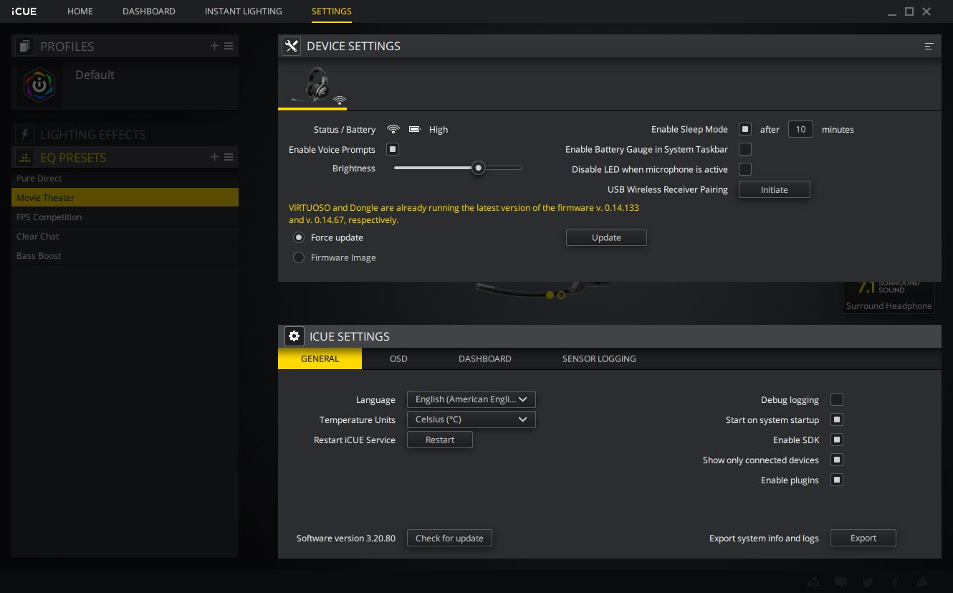Click the Brightness slider handle
The width and height of the screenshot is (953, 593).
tap(478, 168)
